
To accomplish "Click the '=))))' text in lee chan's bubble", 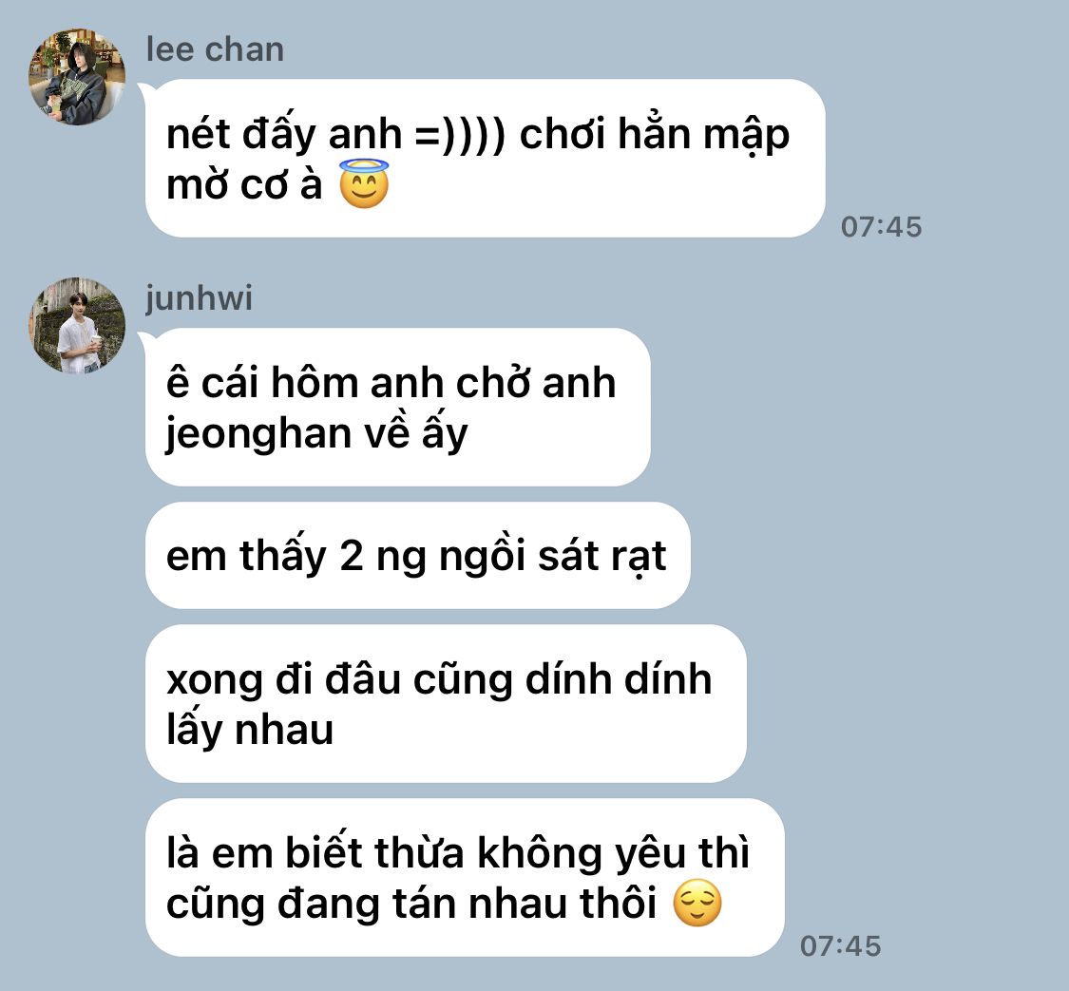I will pos(460,134).
